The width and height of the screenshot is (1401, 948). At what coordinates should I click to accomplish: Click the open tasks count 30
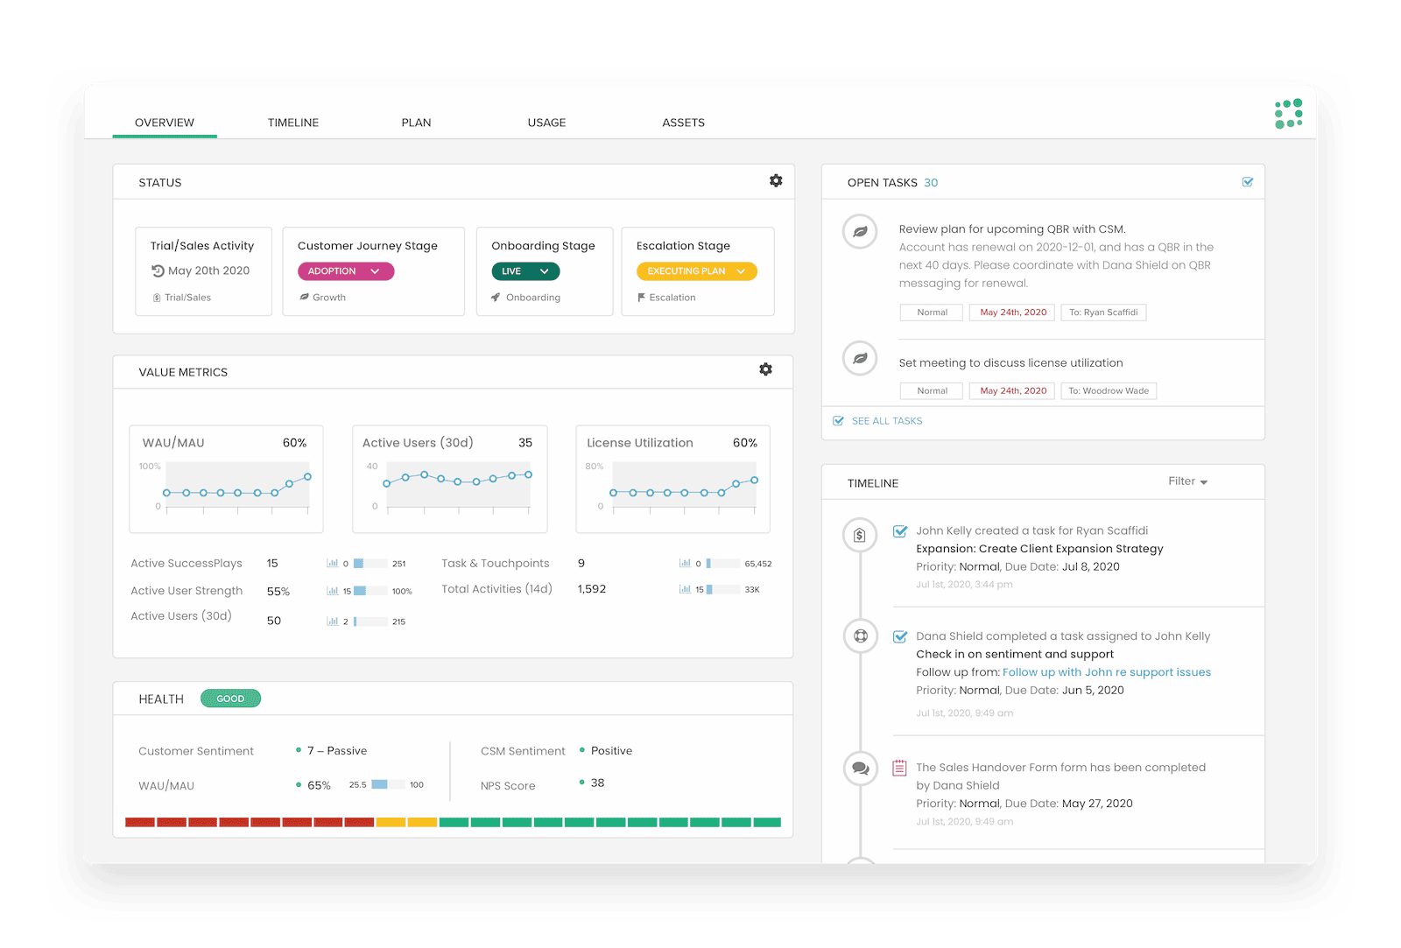(931, 183)
